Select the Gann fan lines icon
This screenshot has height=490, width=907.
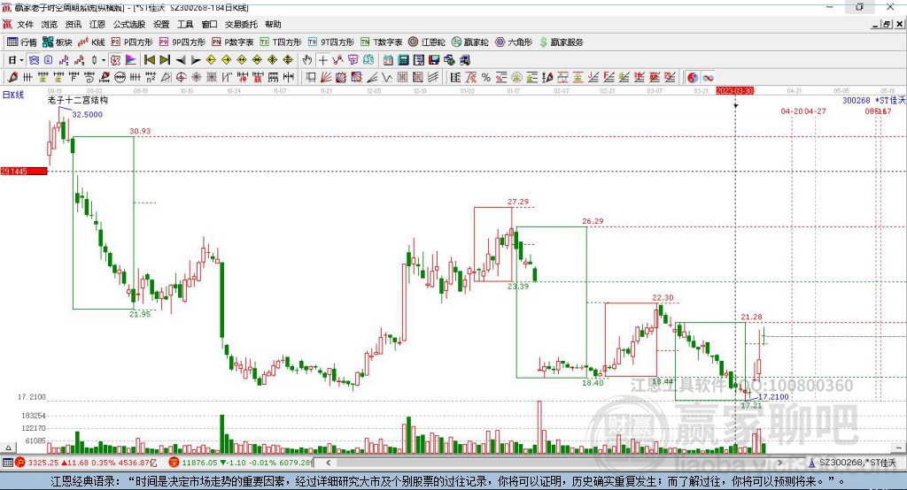326,78
